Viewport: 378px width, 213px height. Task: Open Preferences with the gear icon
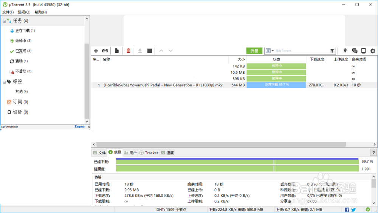(x=373, y=51)
